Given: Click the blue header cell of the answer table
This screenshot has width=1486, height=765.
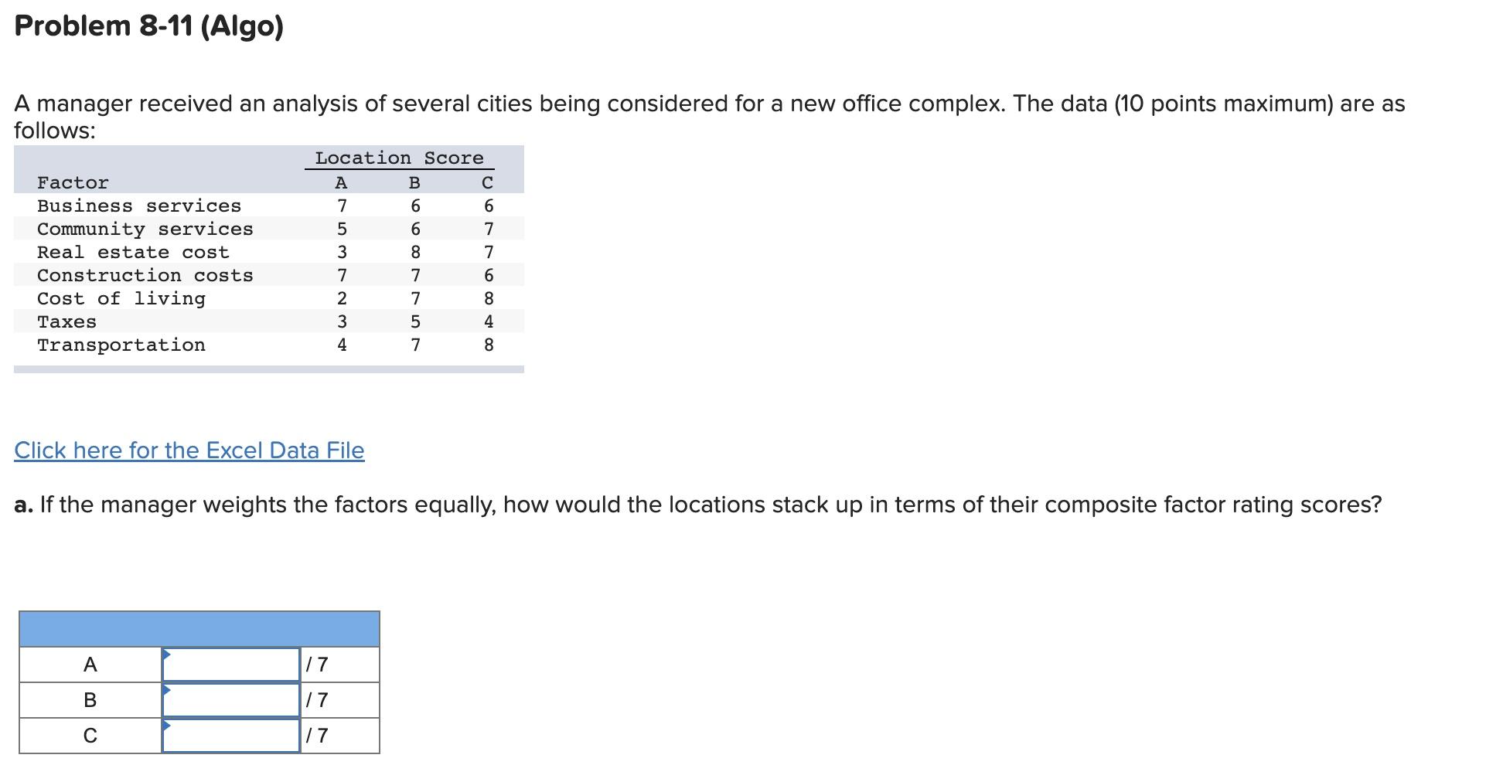Looking at the screenshot, I should click(197, 626).
